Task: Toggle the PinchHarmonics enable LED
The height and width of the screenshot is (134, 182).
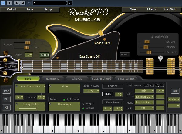Action: (17, 86)
